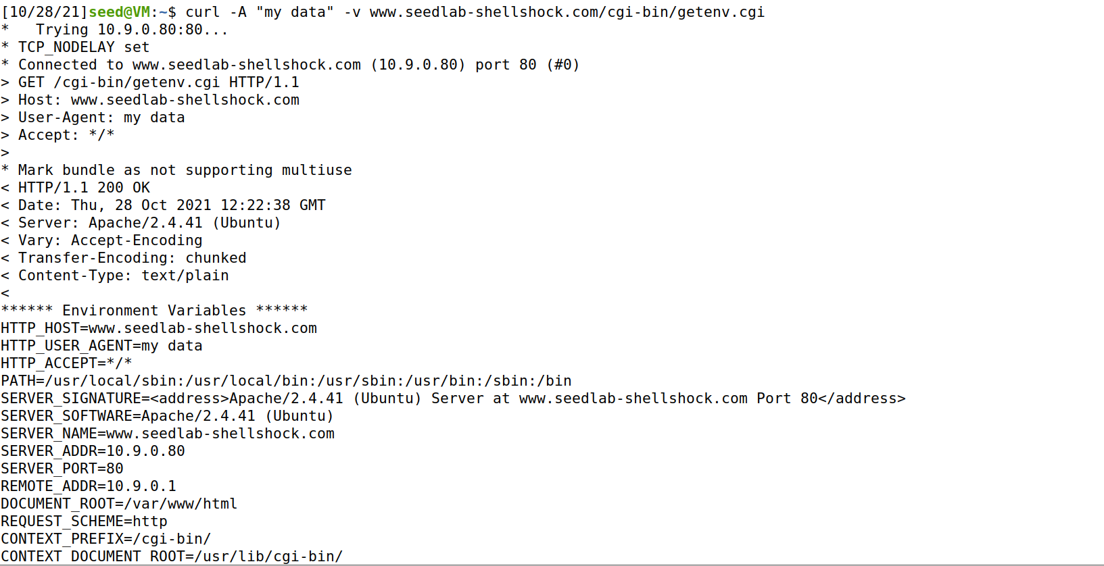
Task: Click the REMOTE_ADDR=10.9.0.1 line
Action: [89, 486]
